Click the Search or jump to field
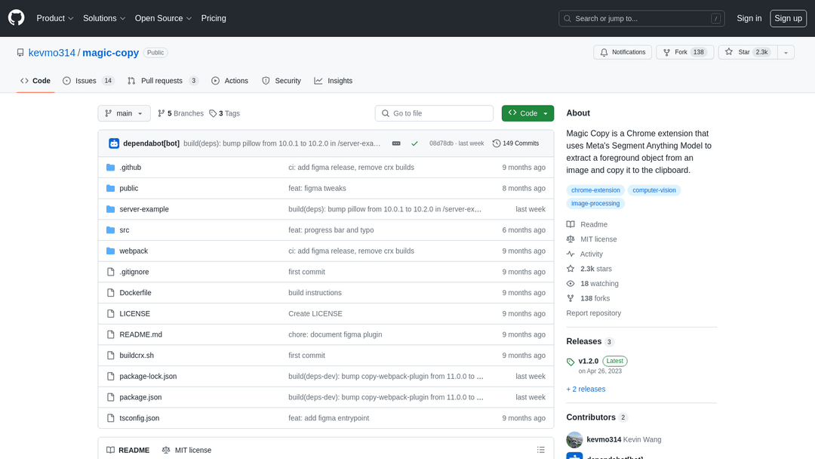815x459 pixels. click(x=641, y=18)
